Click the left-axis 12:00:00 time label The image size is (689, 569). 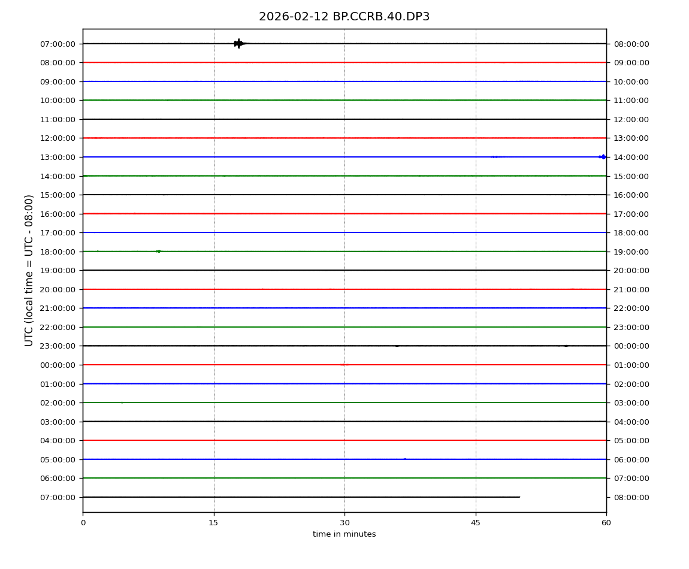pyautogui.click(x=58, y=138)
